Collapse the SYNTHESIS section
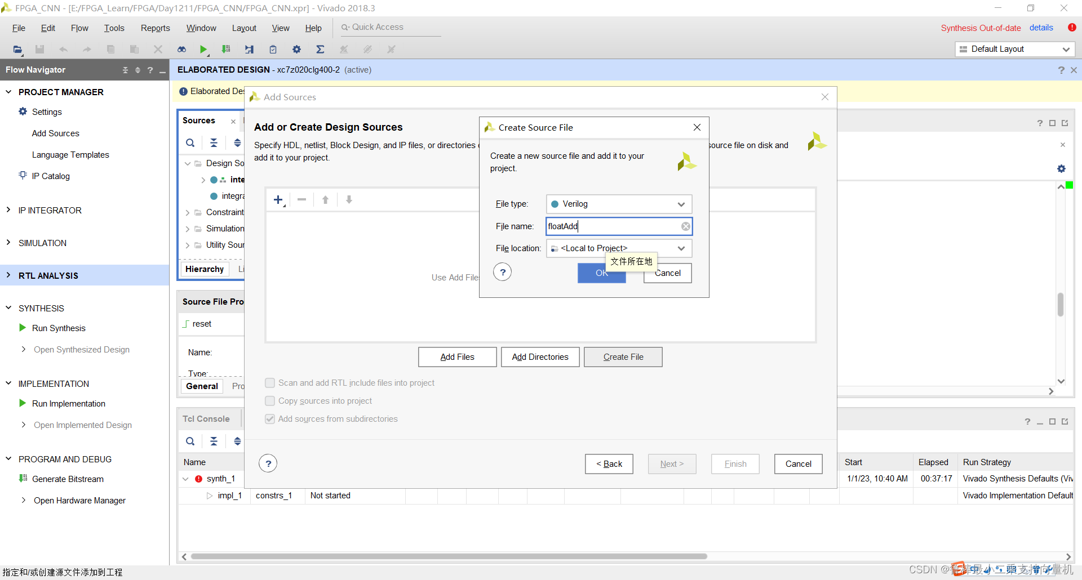The image size is (1082, 580). tap(8, 308)
